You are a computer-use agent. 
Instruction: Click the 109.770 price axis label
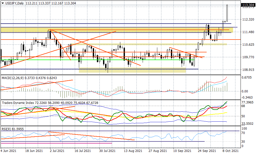coord(248,57)
